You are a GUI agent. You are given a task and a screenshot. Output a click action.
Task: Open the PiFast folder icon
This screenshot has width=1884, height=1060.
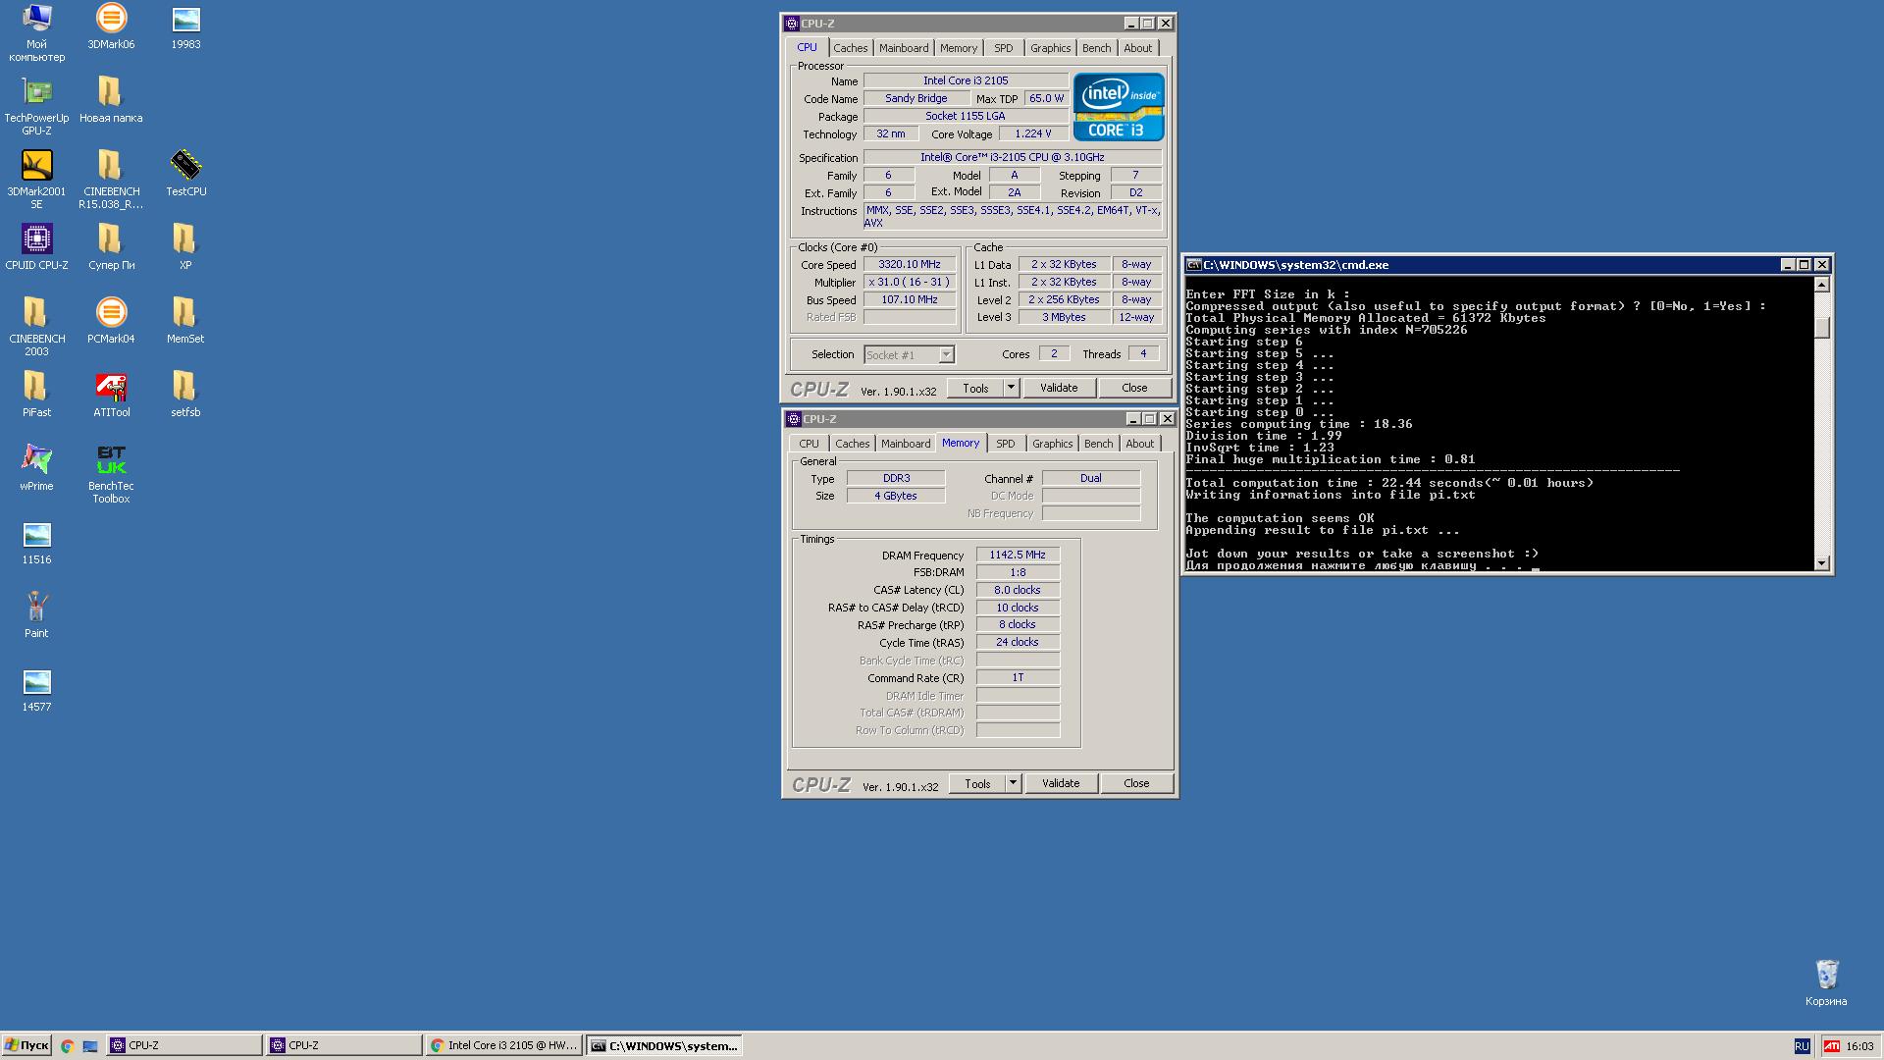pos(36,395)
